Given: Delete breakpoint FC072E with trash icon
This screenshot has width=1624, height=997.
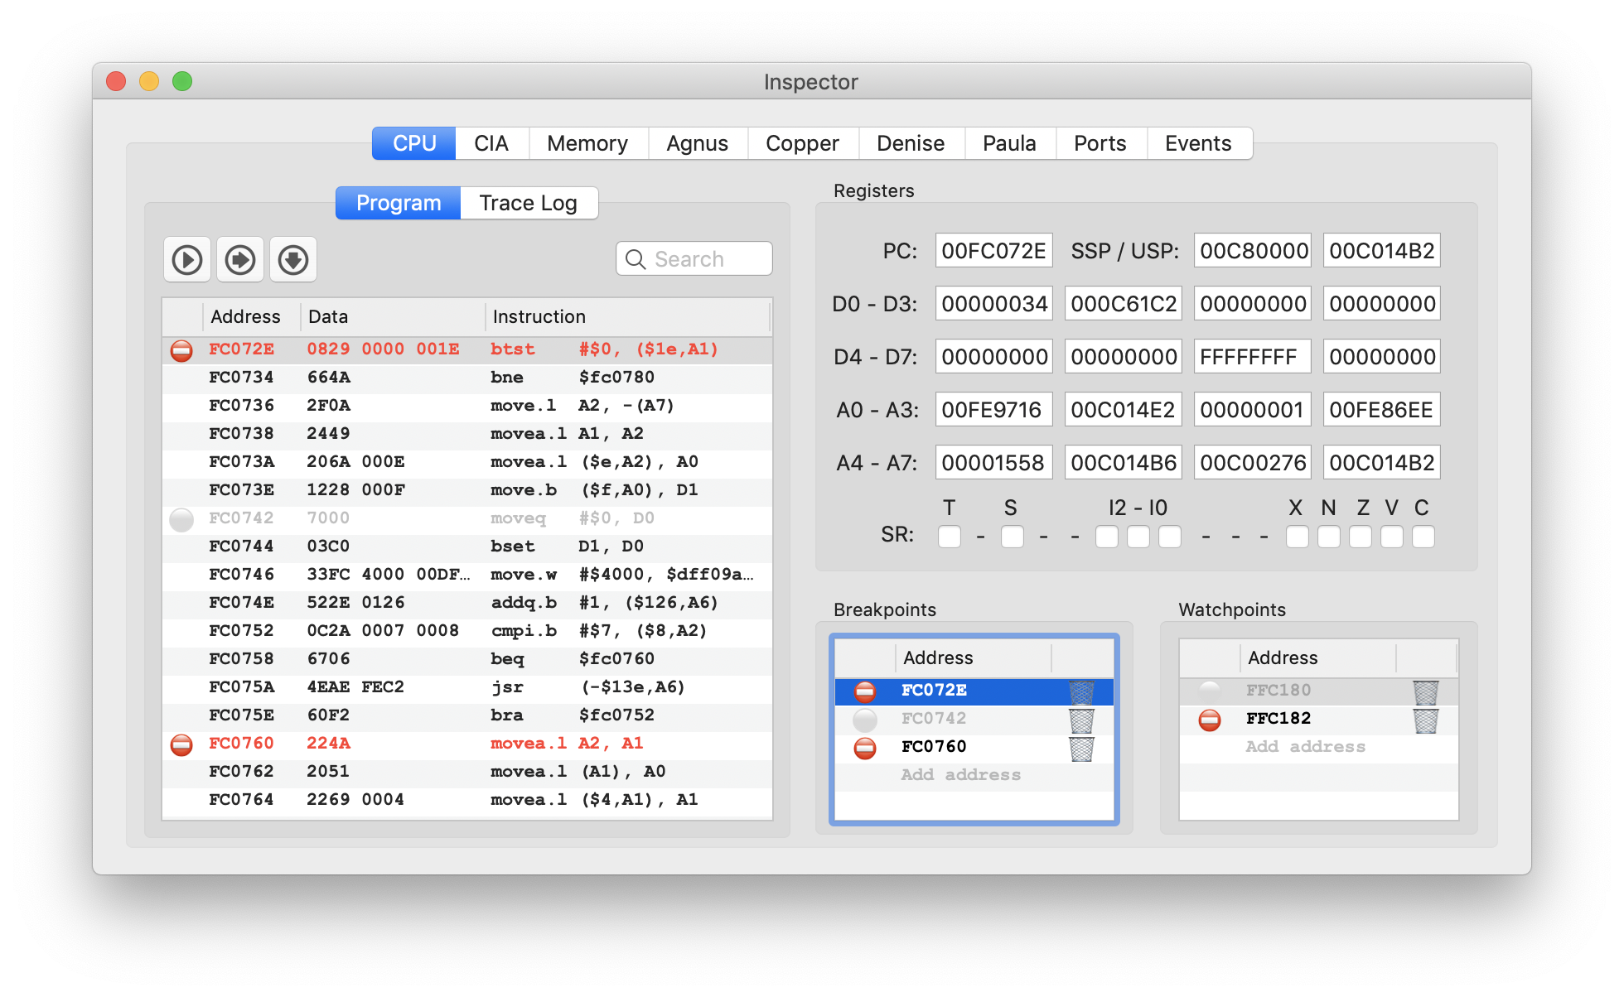Looking at the screenshot, I should coord(1081,691).
